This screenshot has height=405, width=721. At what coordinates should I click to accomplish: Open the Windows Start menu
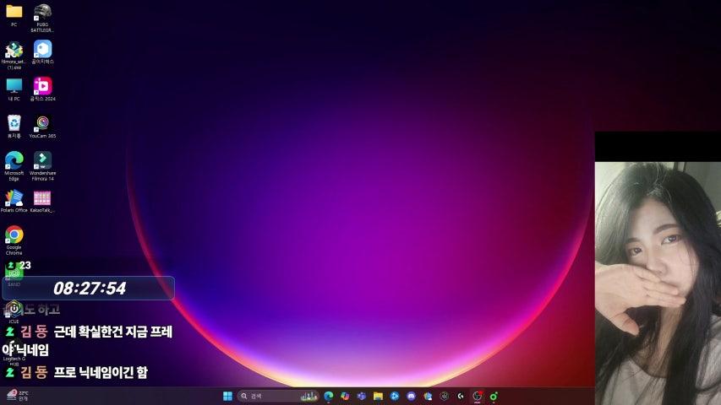pyautogui.click(x=227, y=396)
